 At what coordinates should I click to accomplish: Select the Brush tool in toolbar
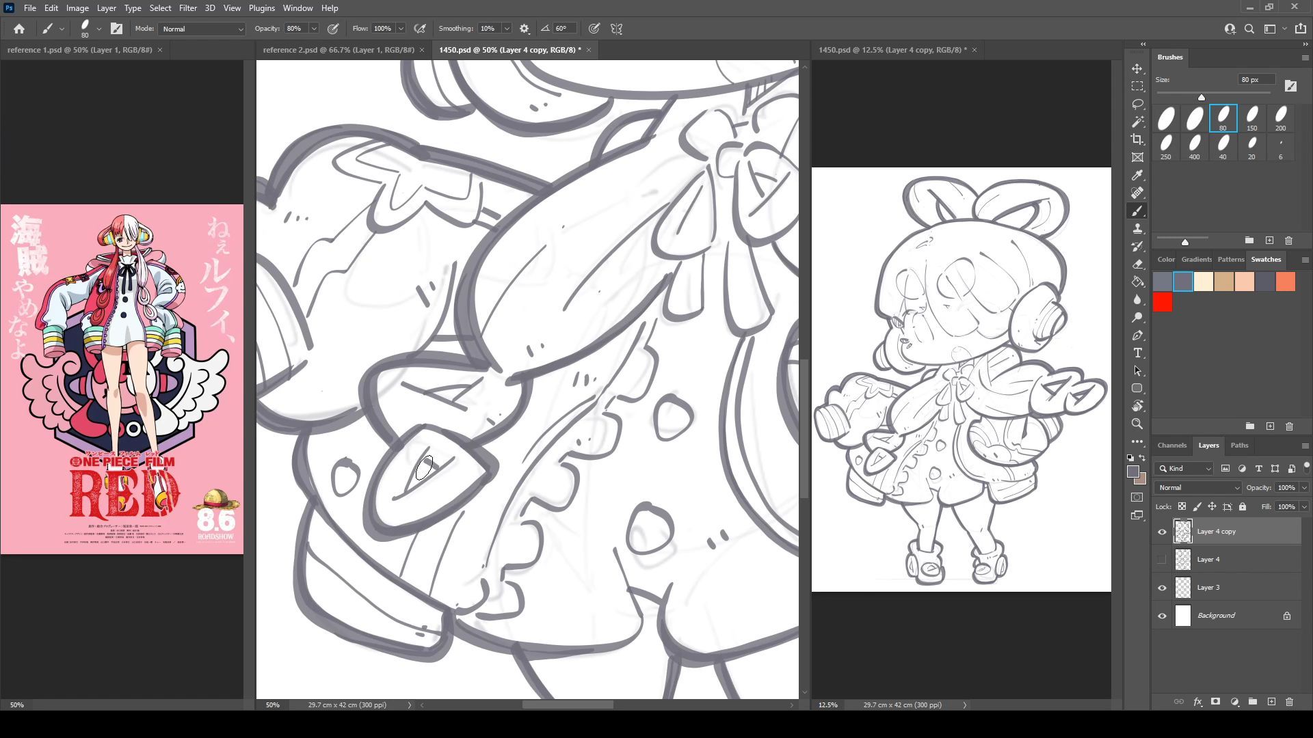[1137, 211]
